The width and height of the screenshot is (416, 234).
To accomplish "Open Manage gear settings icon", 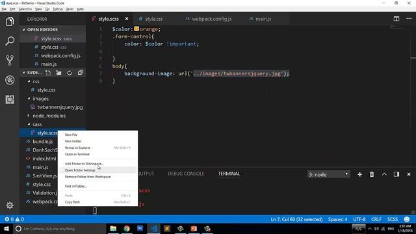I will (10, 205).
